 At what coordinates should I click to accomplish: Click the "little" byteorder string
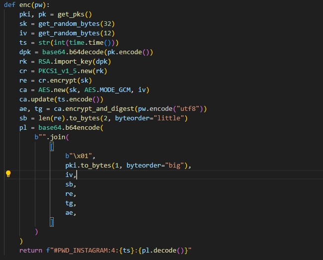tap(169, 118)
